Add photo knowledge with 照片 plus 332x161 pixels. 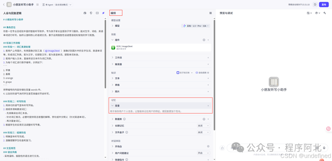(208, 91)
